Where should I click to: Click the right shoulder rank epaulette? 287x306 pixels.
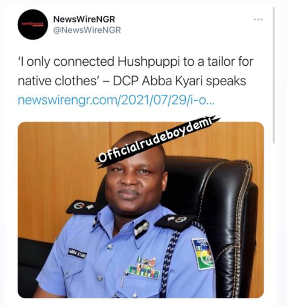(x=175, y=222)
